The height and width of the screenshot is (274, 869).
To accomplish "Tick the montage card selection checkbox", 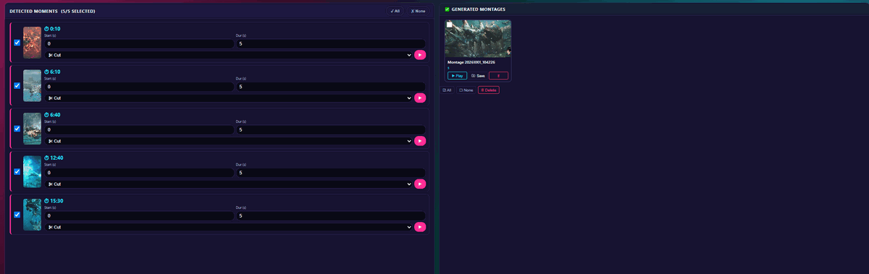I will point(449,25).
